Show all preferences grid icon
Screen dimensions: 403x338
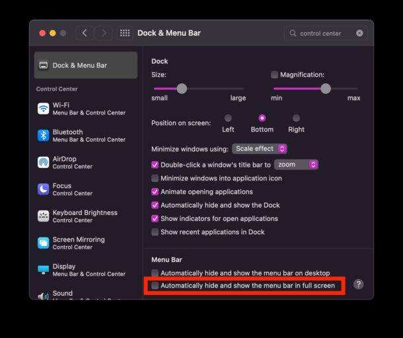point(125,33)
